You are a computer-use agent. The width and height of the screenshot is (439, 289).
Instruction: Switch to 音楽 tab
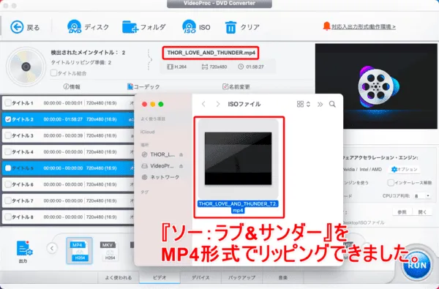point(282,277)
